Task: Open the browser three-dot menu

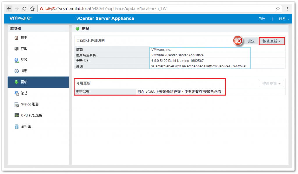Action: (287, 9)
